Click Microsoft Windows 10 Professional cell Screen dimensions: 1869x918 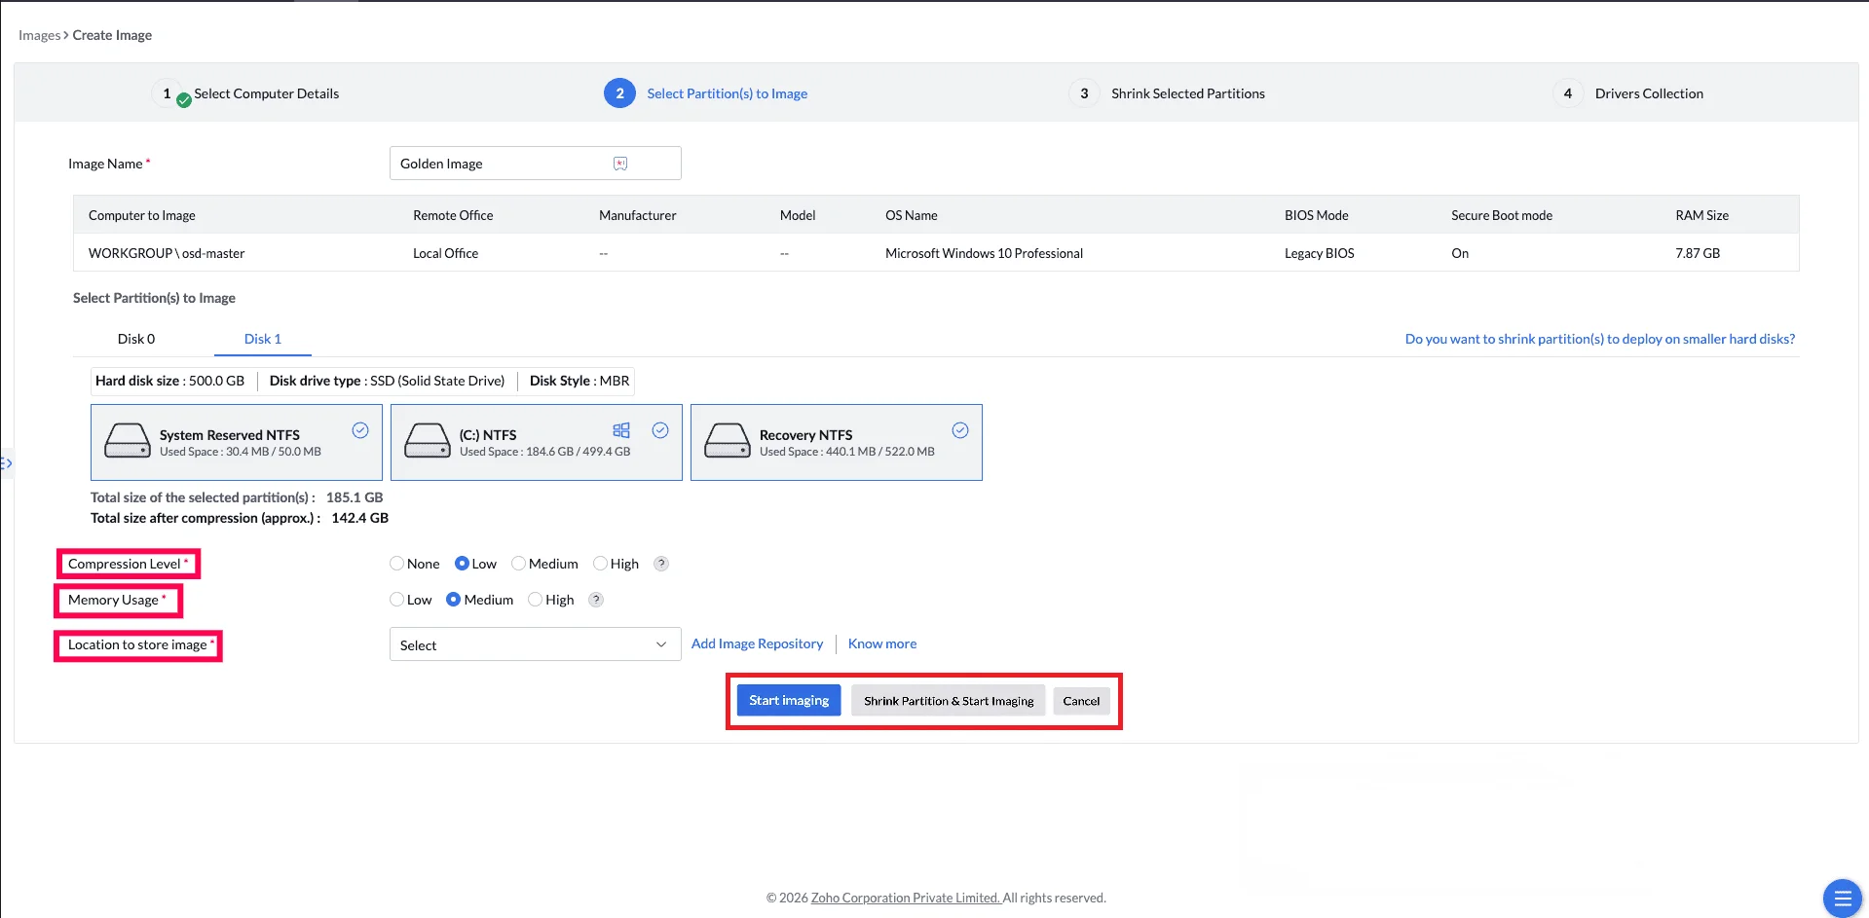tap(984, 253)
